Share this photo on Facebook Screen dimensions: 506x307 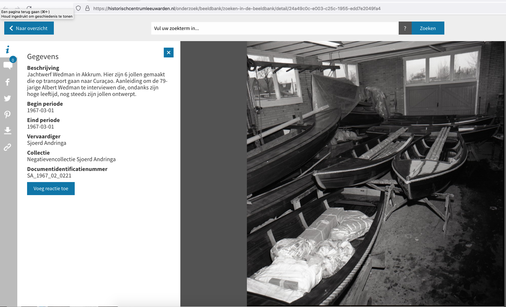8,82
